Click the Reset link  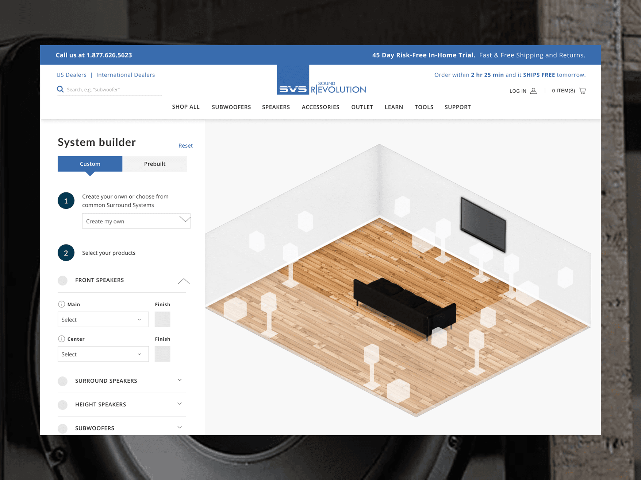(185, 146)
